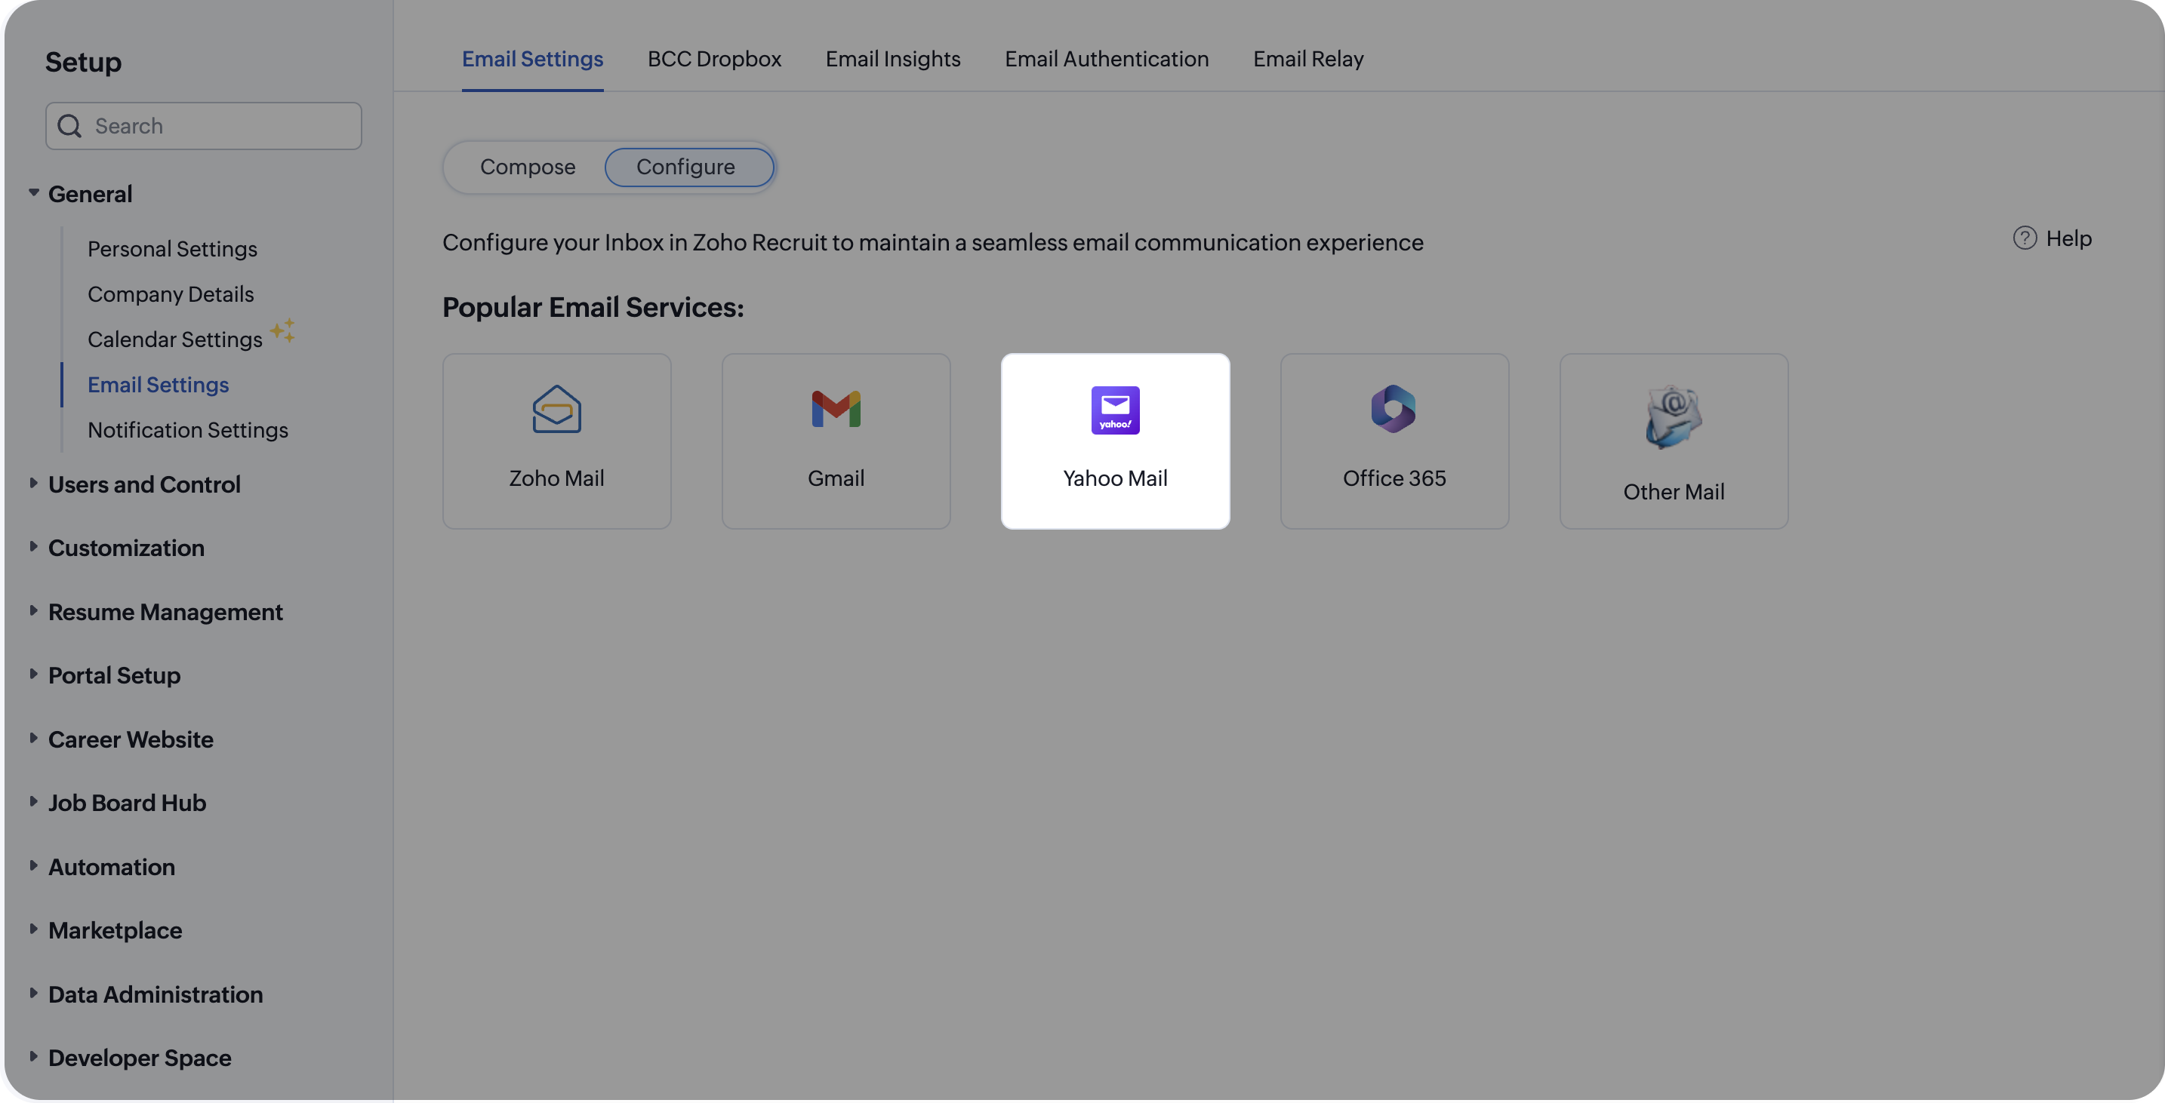Click the search magnifier icon
Screen dimensions: 2165x1103
pyautogui.click(x=69, y=126)
